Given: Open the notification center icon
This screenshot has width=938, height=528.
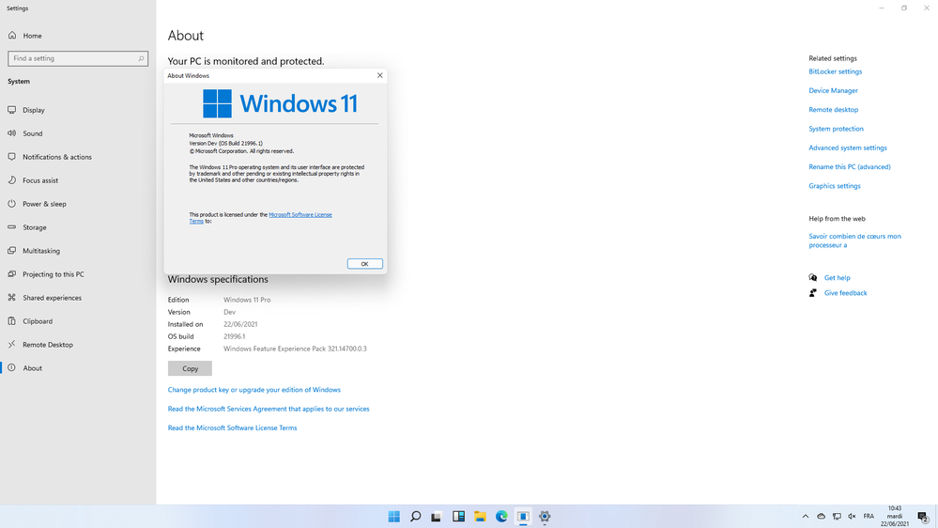Looking at the screenshot, I should [923, 516].
